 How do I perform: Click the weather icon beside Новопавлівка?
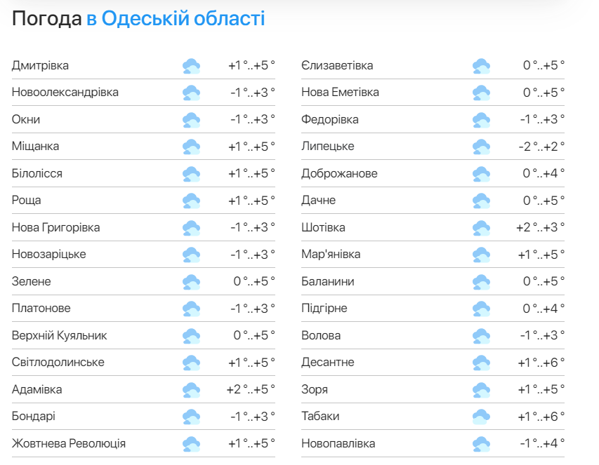coord(481,444)
